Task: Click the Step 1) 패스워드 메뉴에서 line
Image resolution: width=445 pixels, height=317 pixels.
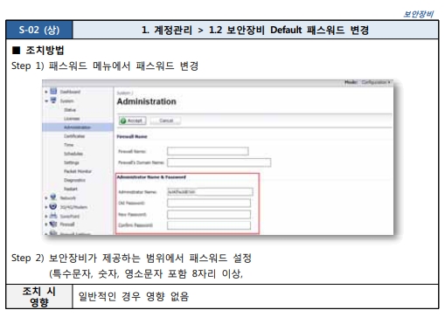Action: [105, 65]
